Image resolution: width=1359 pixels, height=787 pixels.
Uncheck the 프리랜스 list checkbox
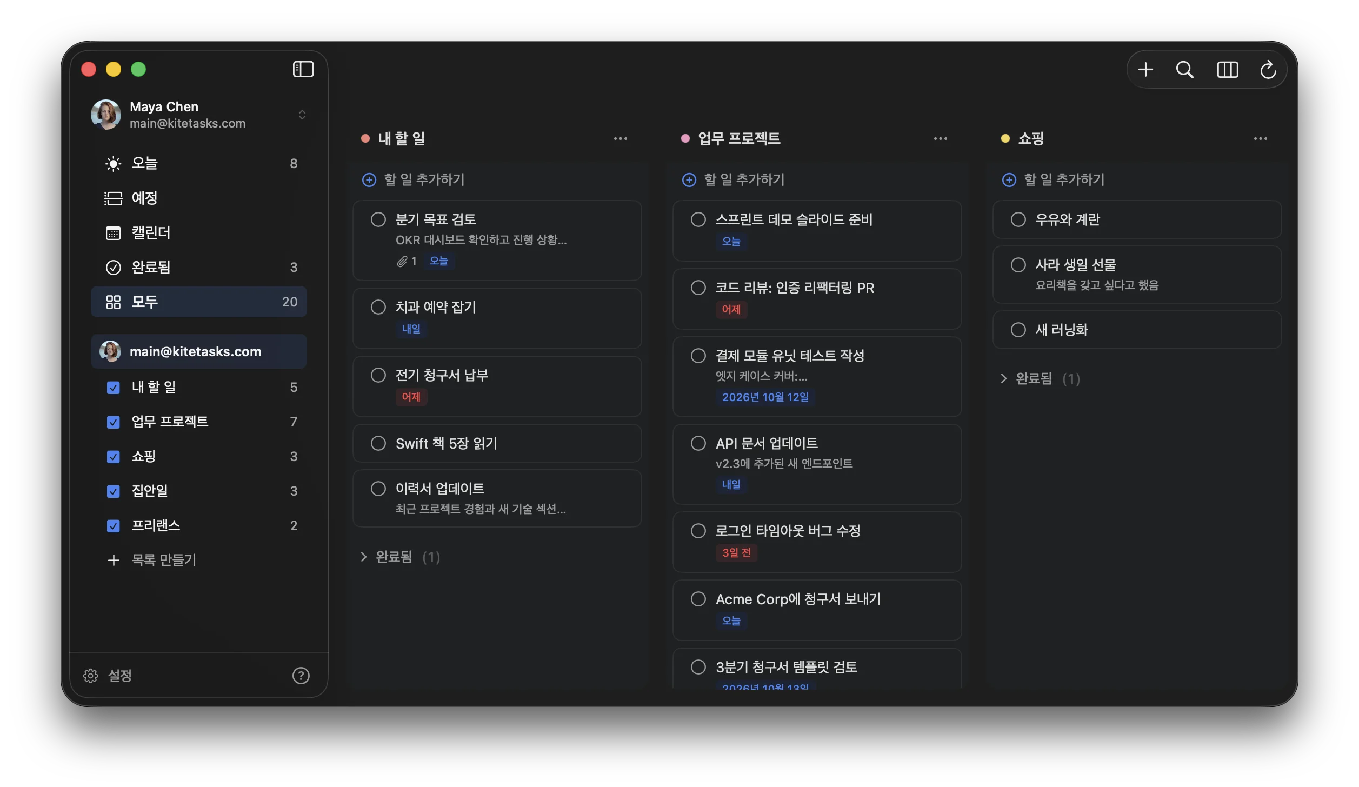tap(113, 526)
